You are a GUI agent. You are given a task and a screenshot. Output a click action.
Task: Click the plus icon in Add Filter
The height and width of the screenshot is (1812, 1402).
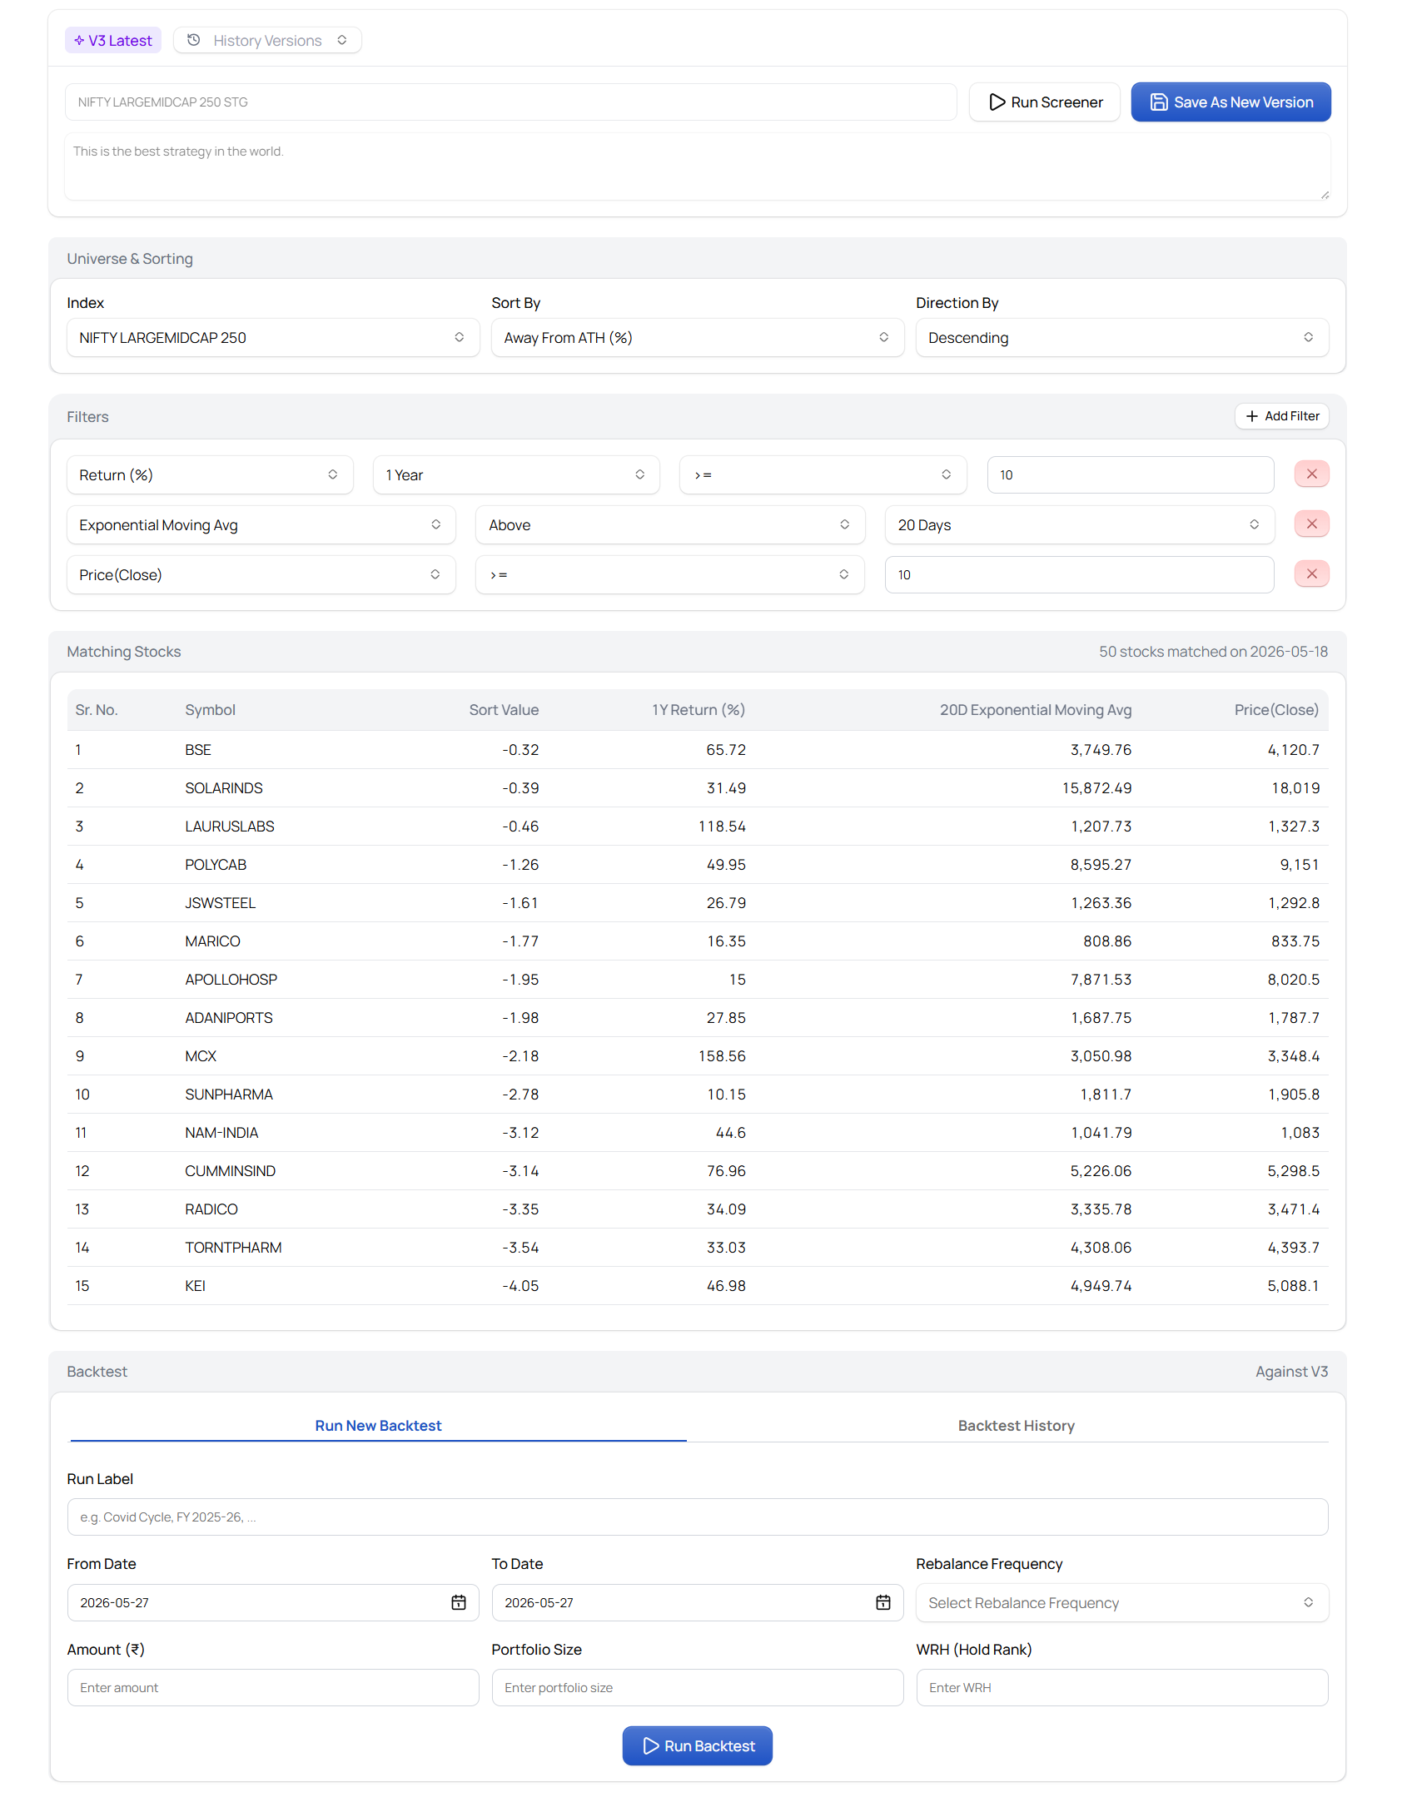1251,416
